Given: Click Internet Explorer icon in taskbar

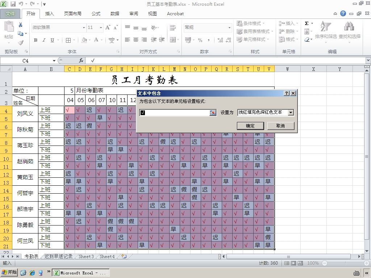Looking at the screenshot, I should point(32,273).
